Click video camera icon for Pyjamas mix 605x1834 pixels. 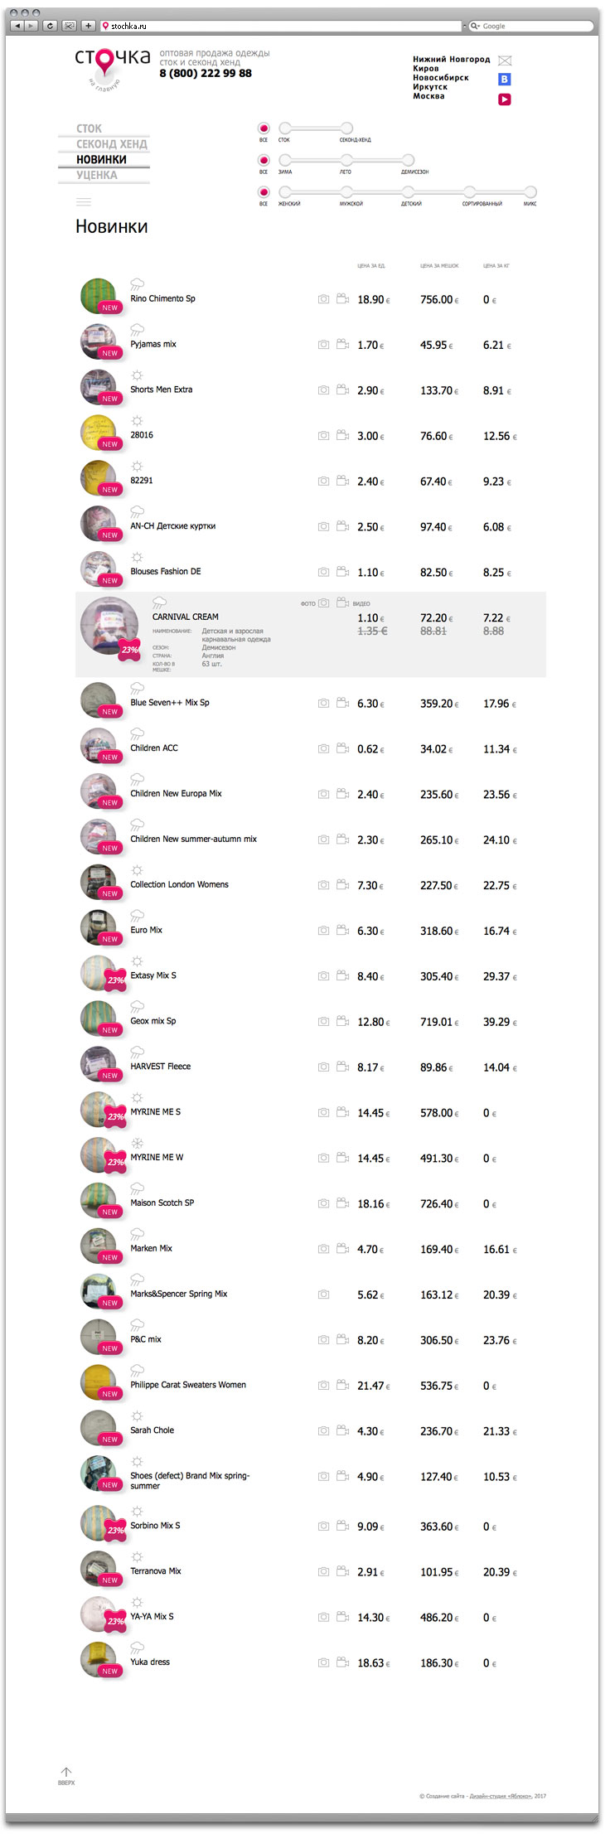coord(342,344)
